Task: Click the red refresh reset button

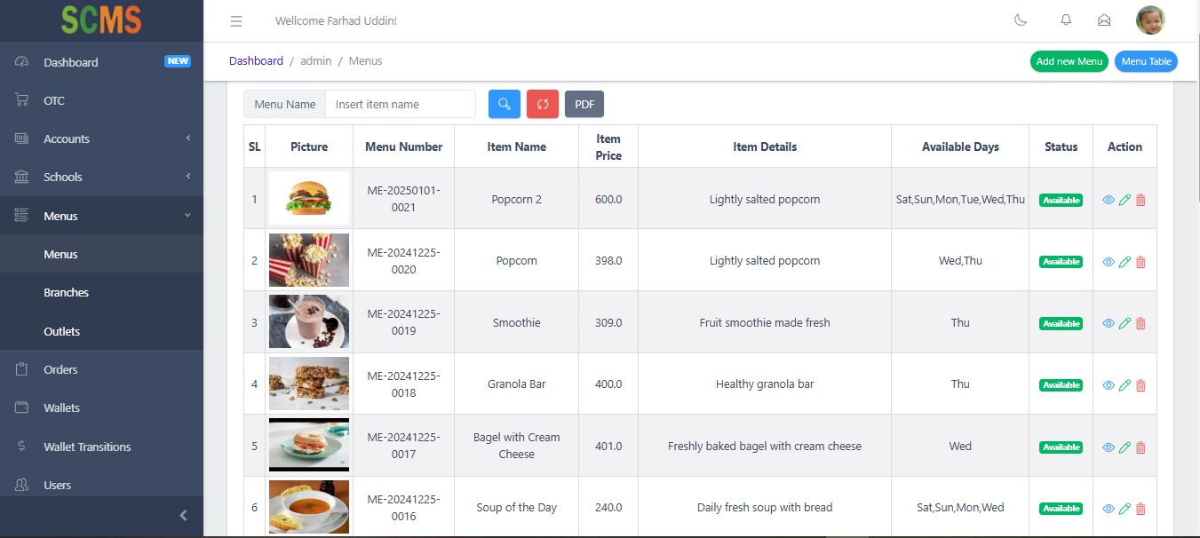Action: pyautogui.click(x=542, y=104)
